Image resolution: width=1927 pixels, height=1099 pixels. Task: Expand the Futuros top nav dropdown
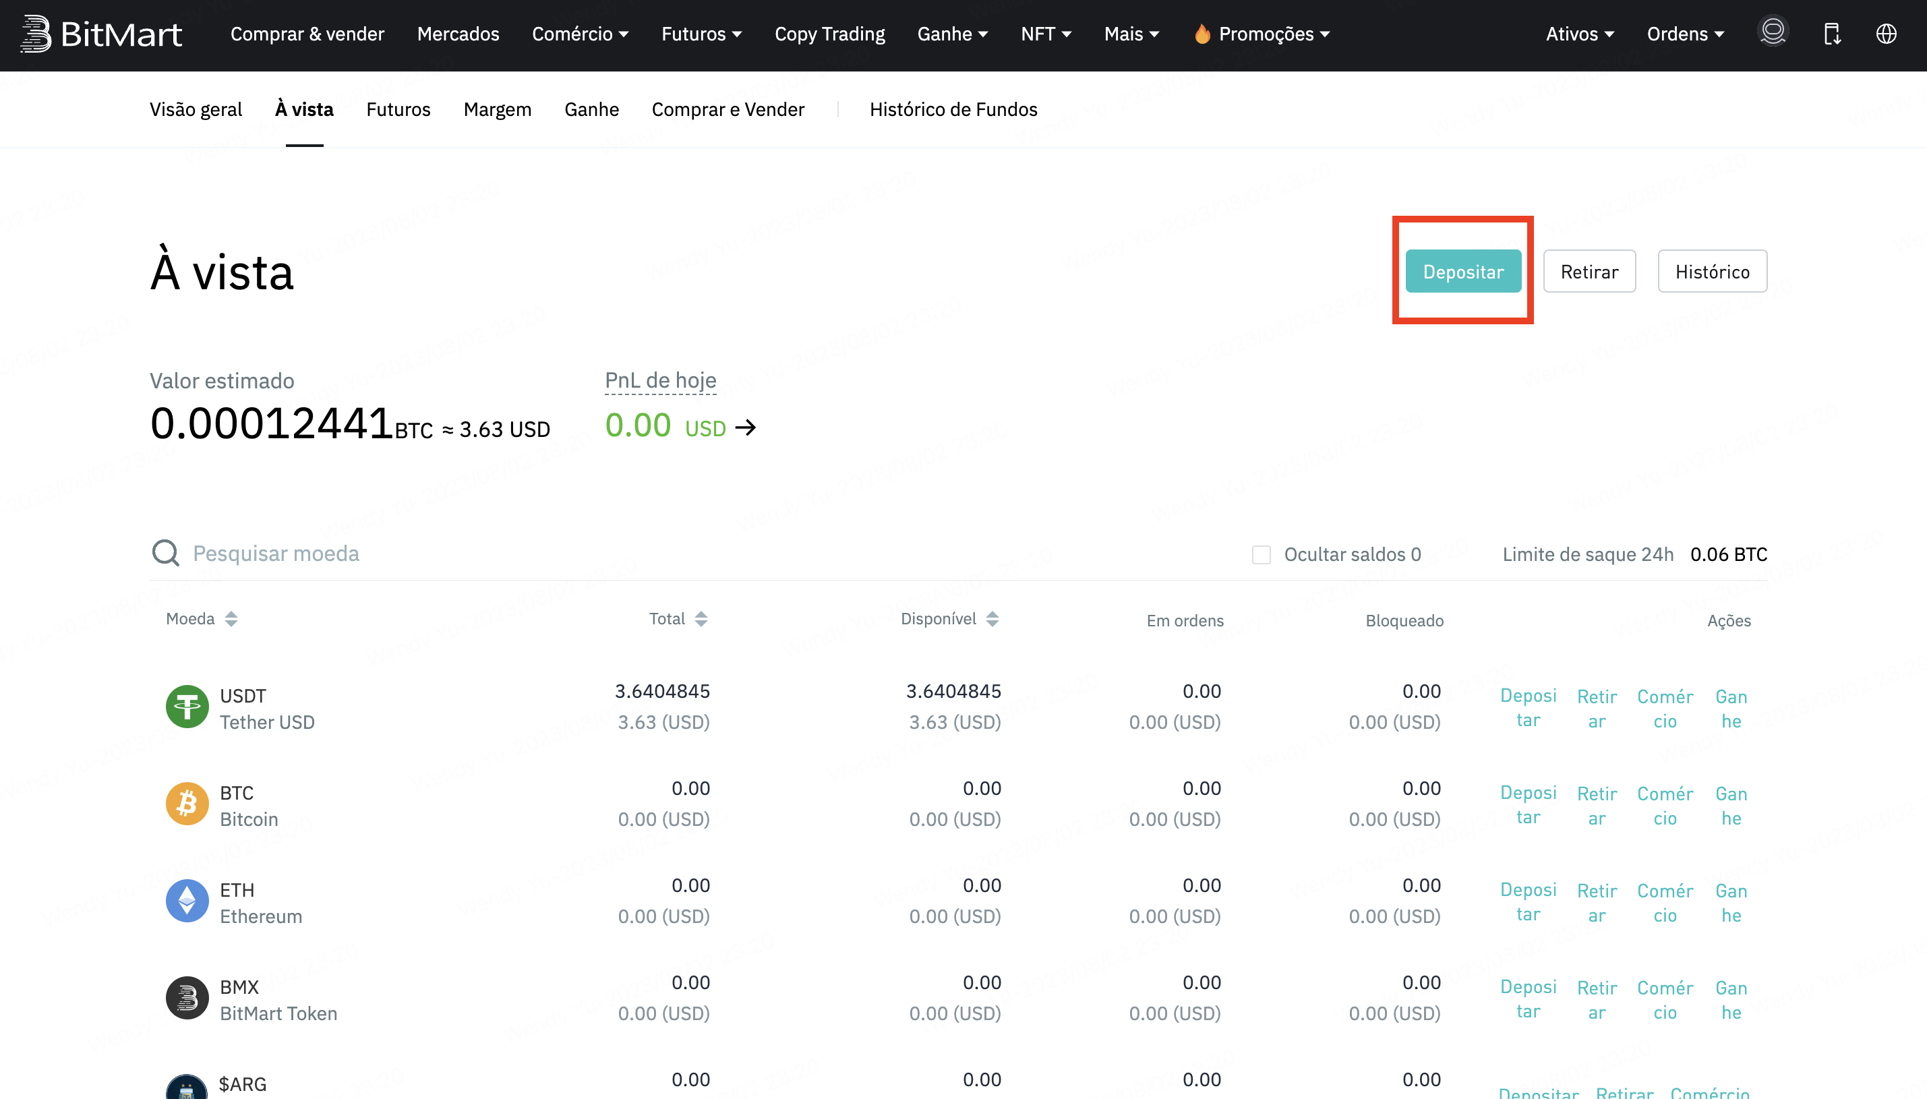click(701, 34)
